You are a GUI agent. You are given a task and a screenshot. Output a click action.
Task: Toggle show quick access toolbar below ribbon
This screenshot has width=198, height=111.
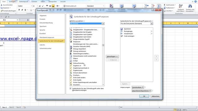71,88
